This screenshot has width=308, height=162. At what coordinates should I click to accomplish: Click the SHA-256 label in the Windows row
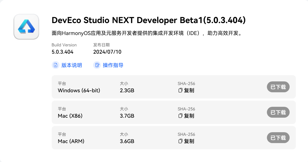[x=186, y=83]
